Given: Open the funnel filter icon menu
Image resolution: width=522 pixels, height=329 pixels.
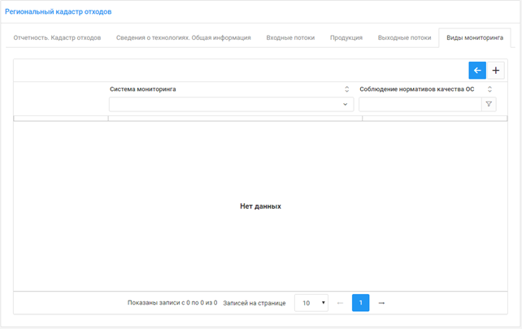Looking at the screenshot, I should 489,105.
